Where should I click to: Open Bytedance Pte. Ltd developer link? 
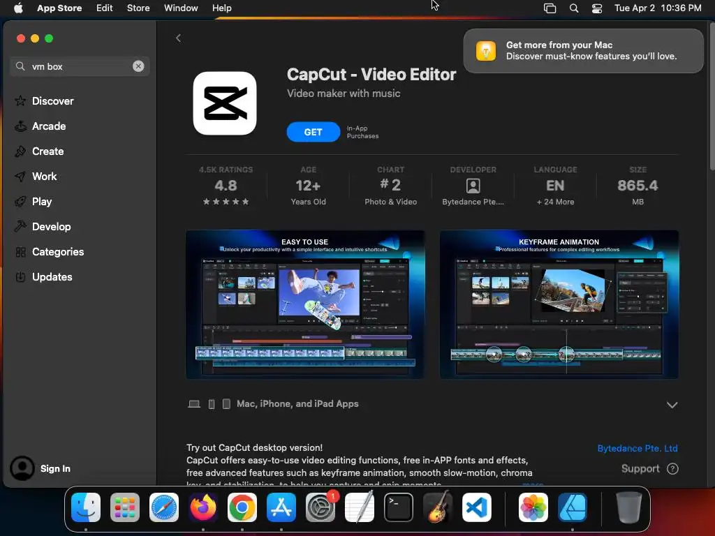pos(637,449)
